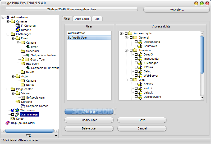211x144 pixels.
Task: Click the Softpedia Screen layout icon
Action: [23, 106]
